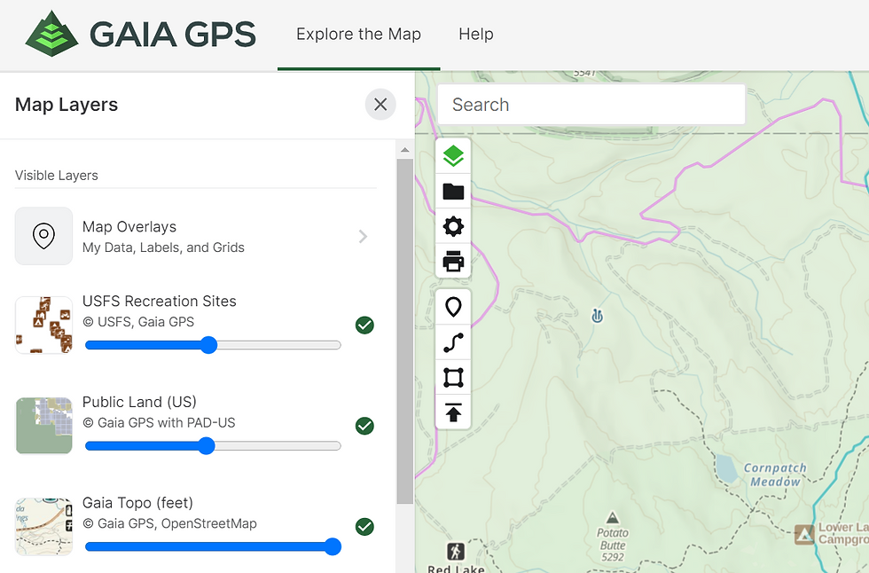
Task: Switch to the Explore the Map tab
Action: (358, 35)
